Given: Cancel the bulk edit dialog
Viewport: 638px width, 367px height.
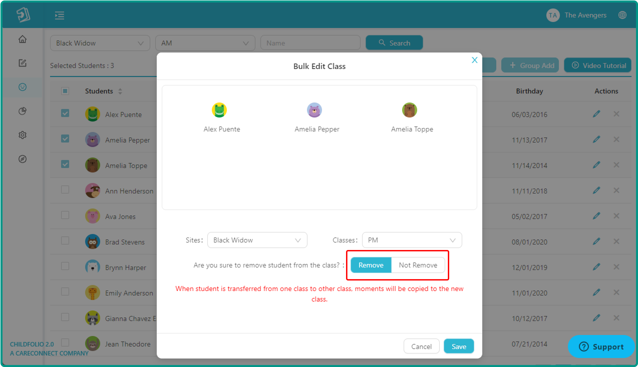Looking at the screenshot, I should tap(421, 346).
